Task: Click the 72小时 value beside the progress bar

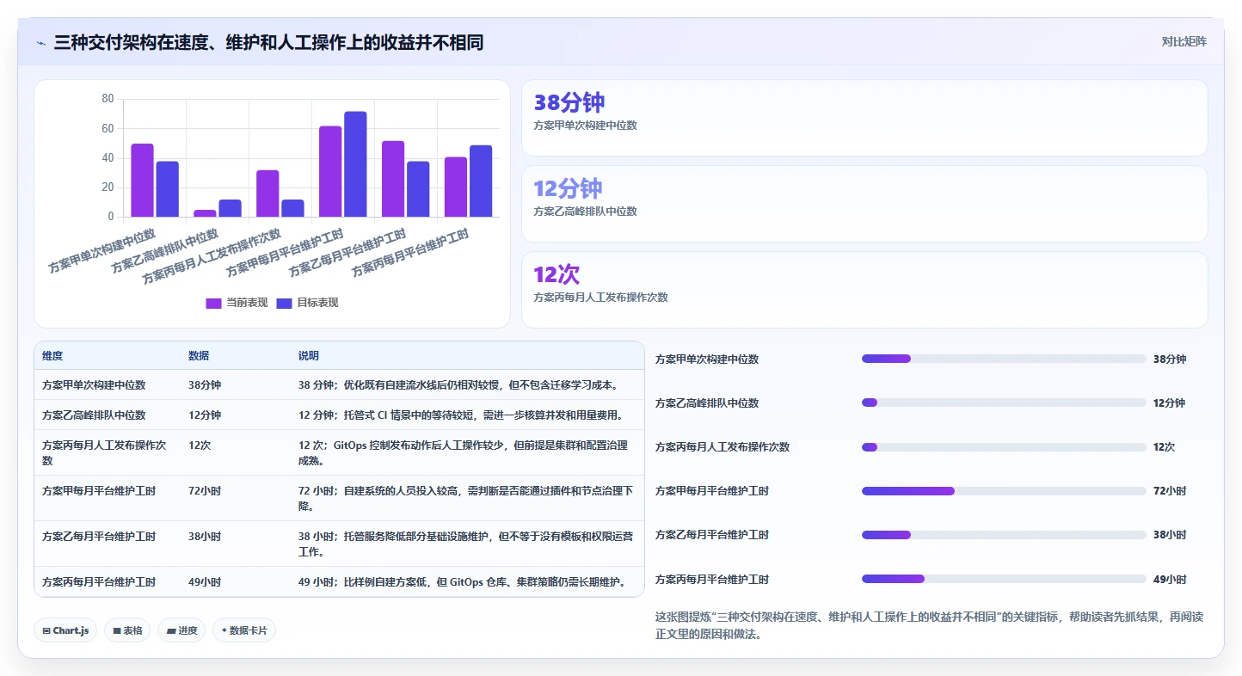Action: coord(1170,491)
